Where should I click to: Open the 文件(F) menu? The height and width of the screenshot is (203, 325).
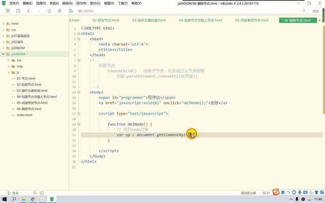14,3
